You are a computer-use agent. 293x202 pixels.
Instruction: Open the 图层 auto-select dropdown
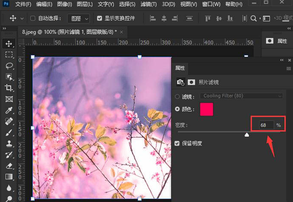click(80, 19)
